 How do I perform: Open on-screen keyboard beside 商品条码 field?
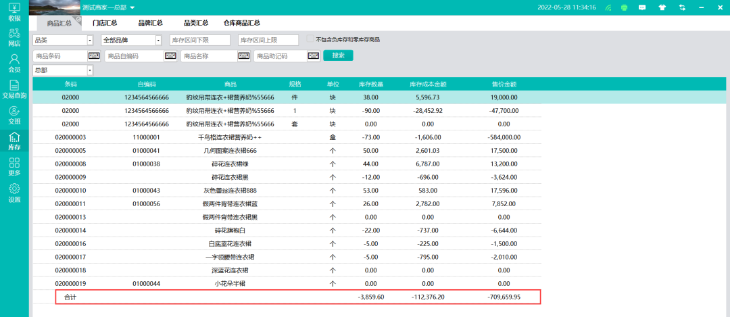93,56
